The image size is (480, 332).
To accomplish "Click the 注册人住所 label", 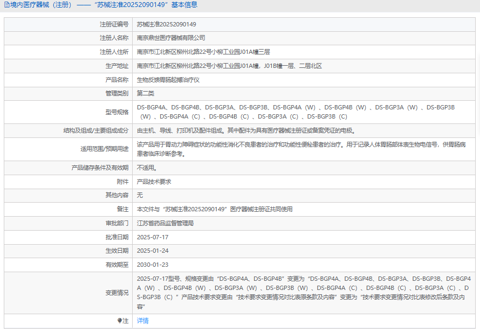I will pos(114,52).
